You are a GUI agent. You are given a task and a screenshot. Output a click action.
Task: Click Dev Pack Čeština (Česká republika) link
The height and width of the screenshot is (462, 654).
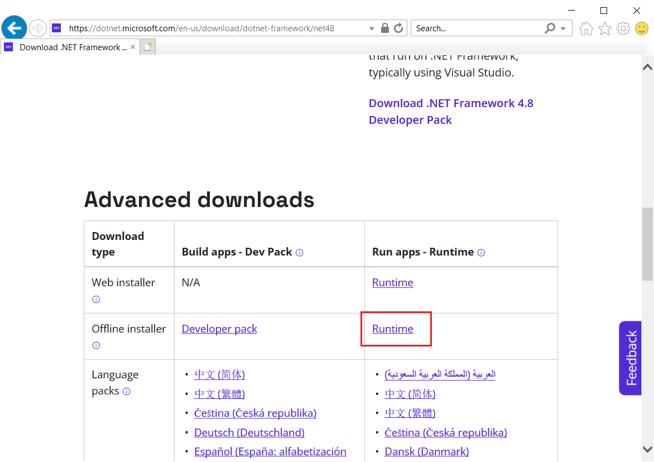(x=255, y=413)
